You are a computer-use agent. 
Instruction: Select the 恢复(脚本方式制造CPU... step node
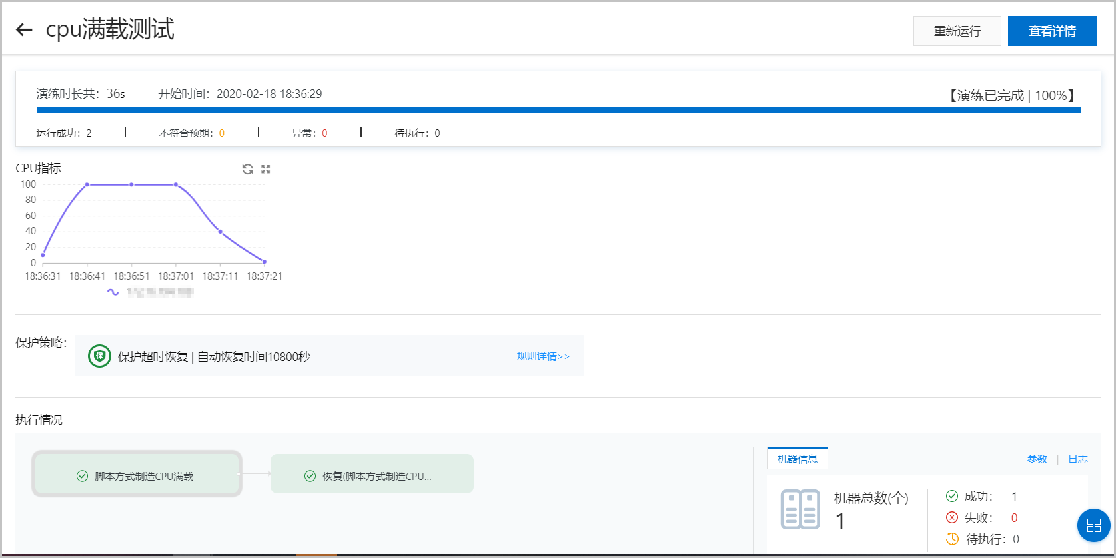(372, 474)
